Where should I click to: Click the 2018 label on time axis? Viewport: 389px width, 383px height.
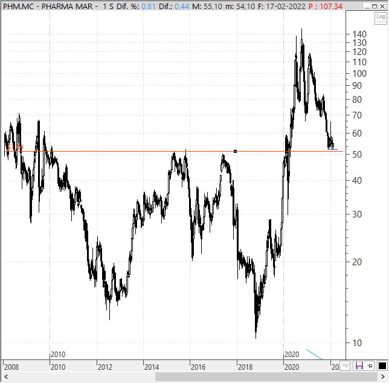pyautogui.click(x=245, y=367)
